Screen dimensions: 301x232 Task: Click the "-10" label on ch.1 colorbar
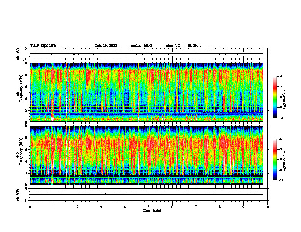(x=281, y=118)
